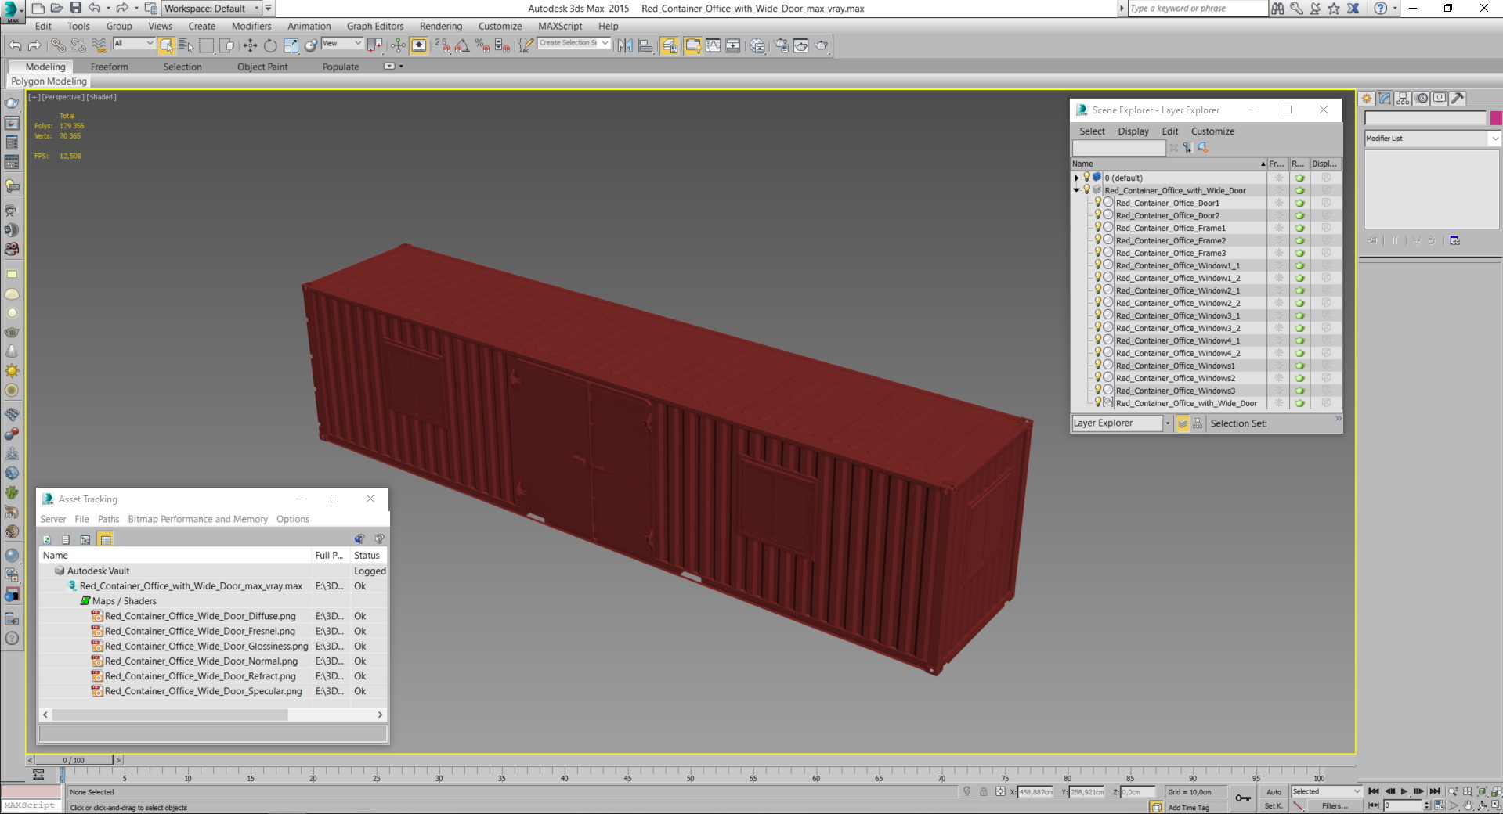The width and height of the screenshot is (1503, 814).
Task: Open the Create command panel tab
Action: tap(1367, 99)
